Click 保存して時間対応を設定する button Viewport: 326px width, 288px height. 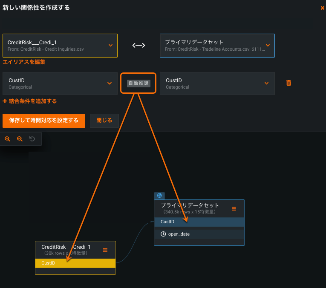click(44, 121)
